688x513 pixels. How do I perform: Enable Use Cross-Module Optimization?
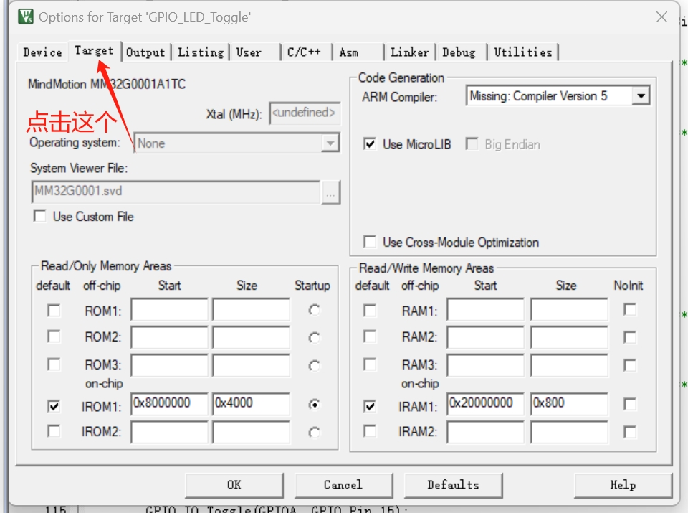[x=370, y=243]
